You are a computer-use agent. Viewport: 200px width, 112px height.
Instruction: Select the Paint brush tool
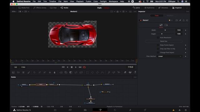coord(28,72)
